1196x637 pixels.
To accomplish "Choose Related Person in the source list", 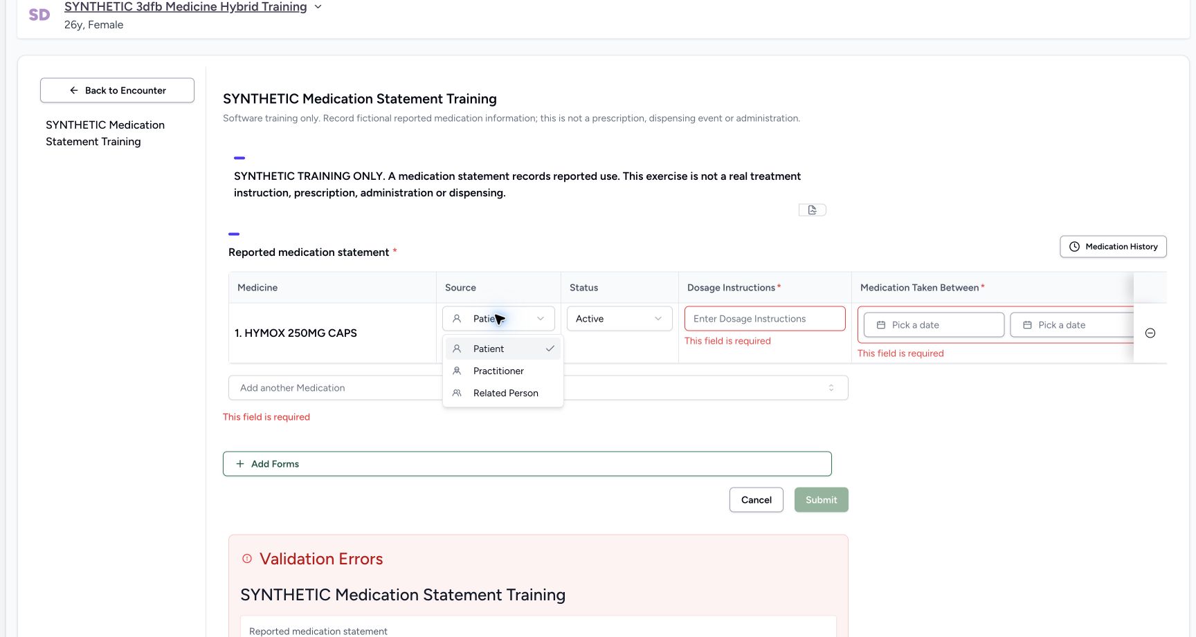I will [503, 393].
